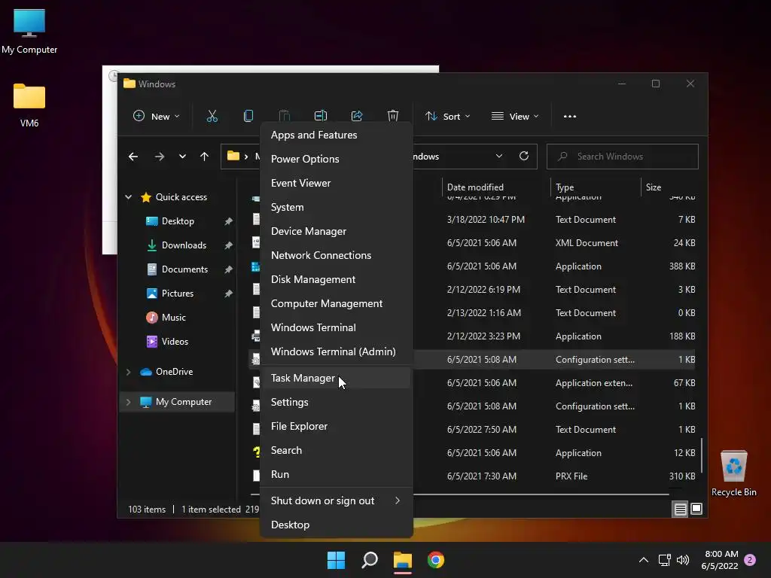Select My Computer desktop icon
This screenshot has height=578, width=771.
pyautogui.click(x=29, y=31)
